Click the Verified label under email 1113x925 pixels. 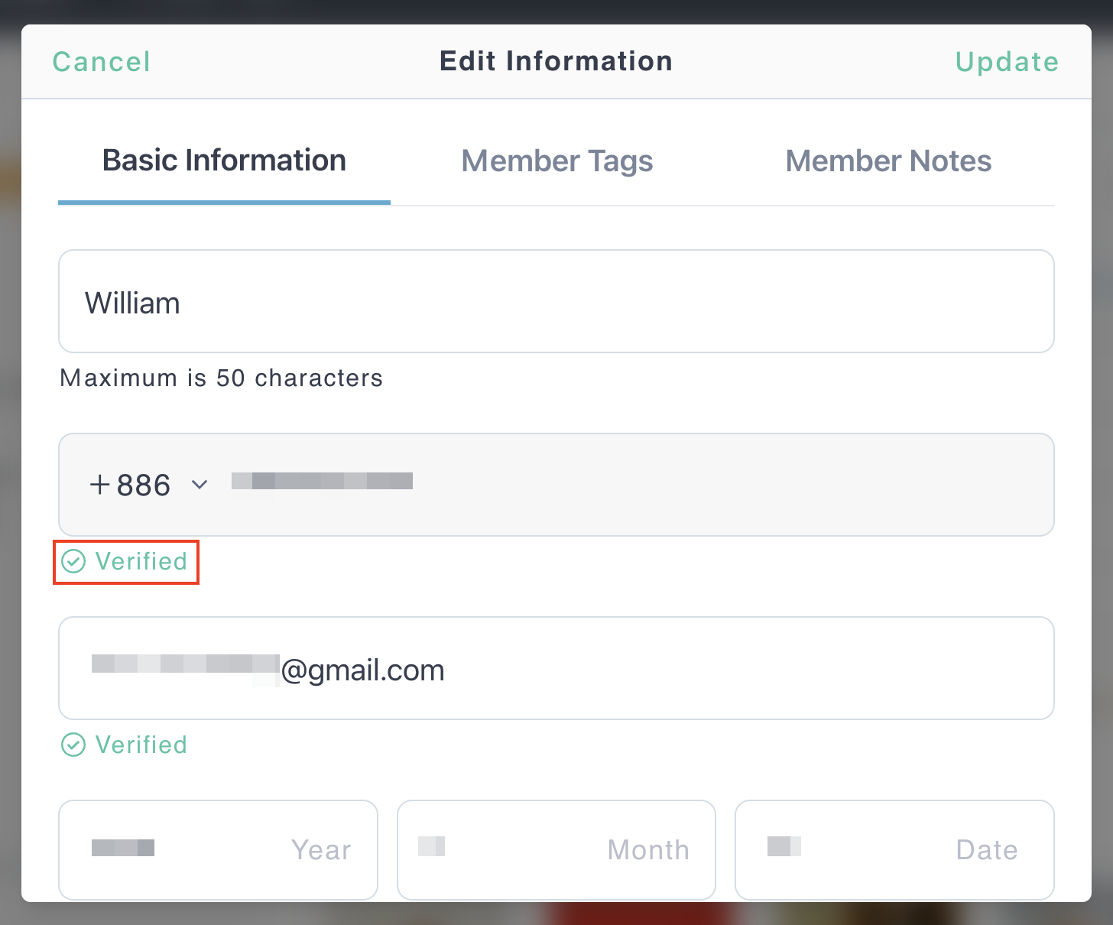coord(141,745)
